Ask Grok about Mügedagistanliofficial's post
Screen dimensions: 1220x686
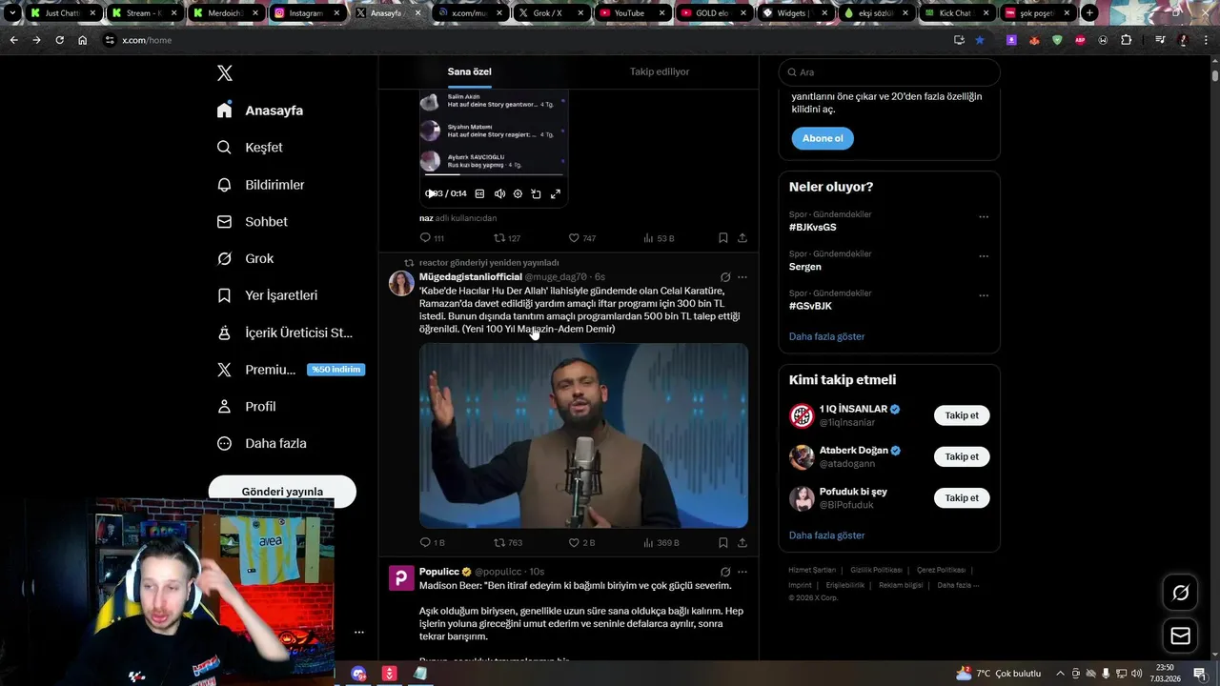click(x=725, y=277)
